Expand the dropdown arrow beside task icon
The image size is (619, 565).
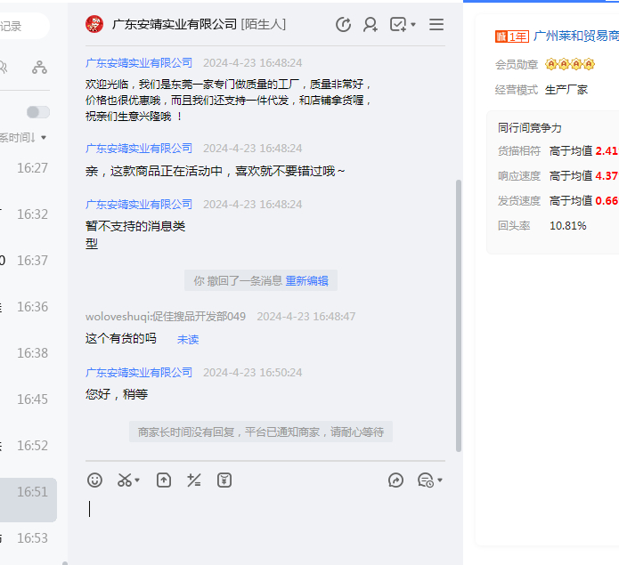pos(413,24)
